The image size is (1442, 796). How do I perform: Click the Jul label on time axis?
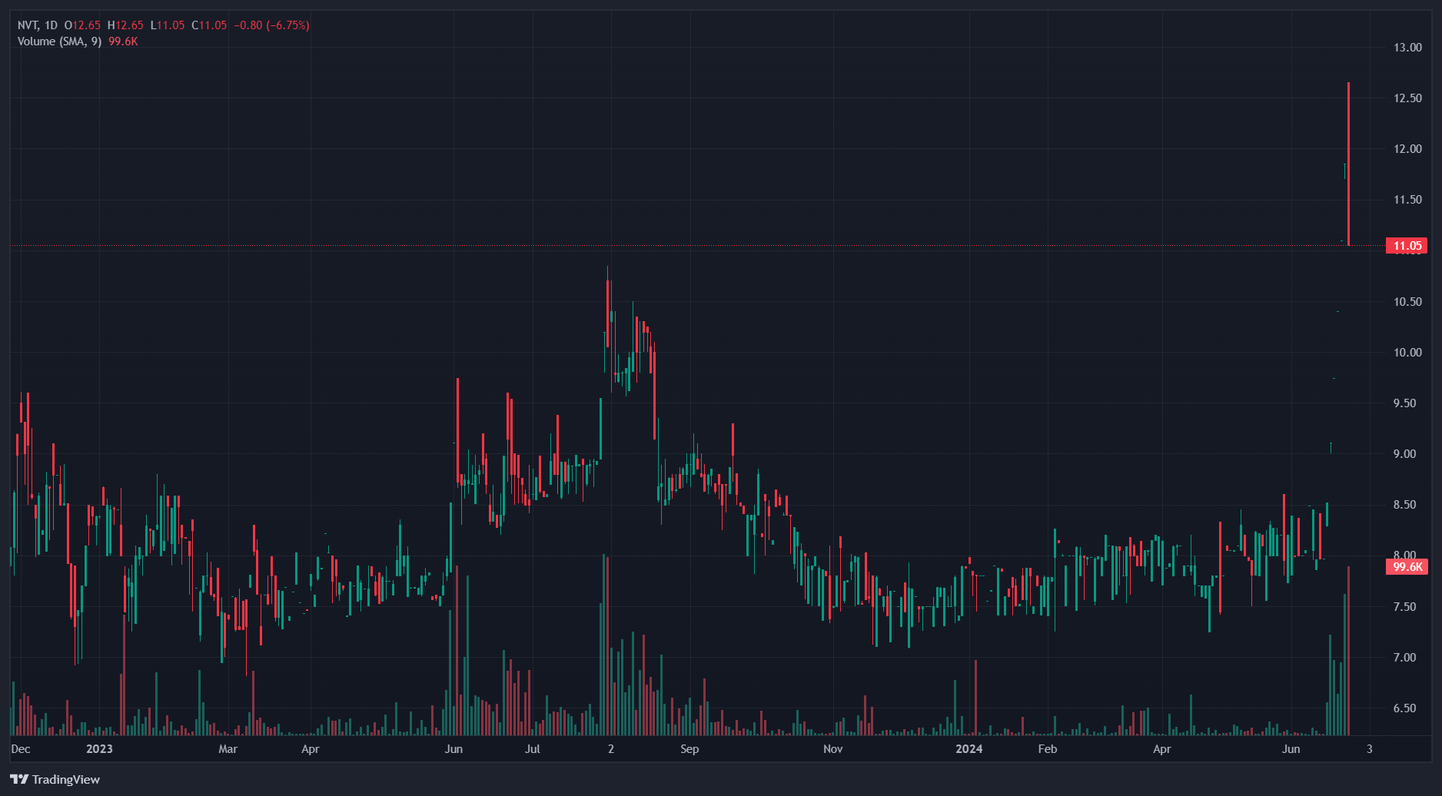[532, 749]
